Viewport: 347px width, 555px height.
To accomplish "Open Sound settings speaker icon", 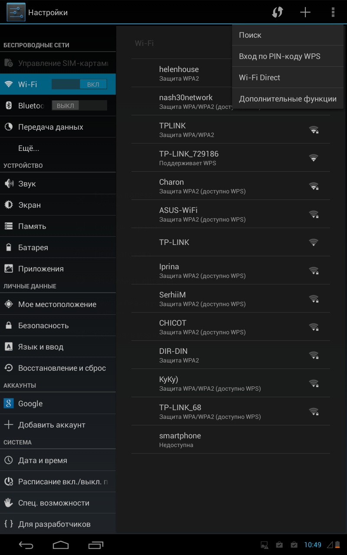I will (9, 184).
